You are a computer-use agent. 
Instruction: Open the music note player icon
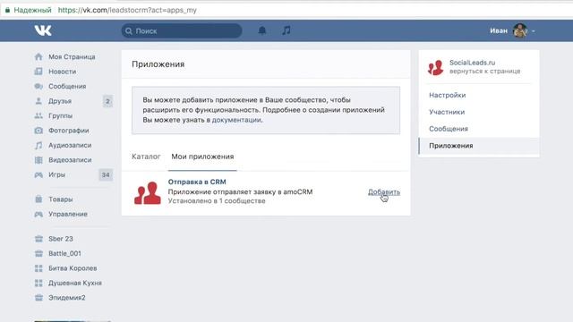click(x=286, y=30)
